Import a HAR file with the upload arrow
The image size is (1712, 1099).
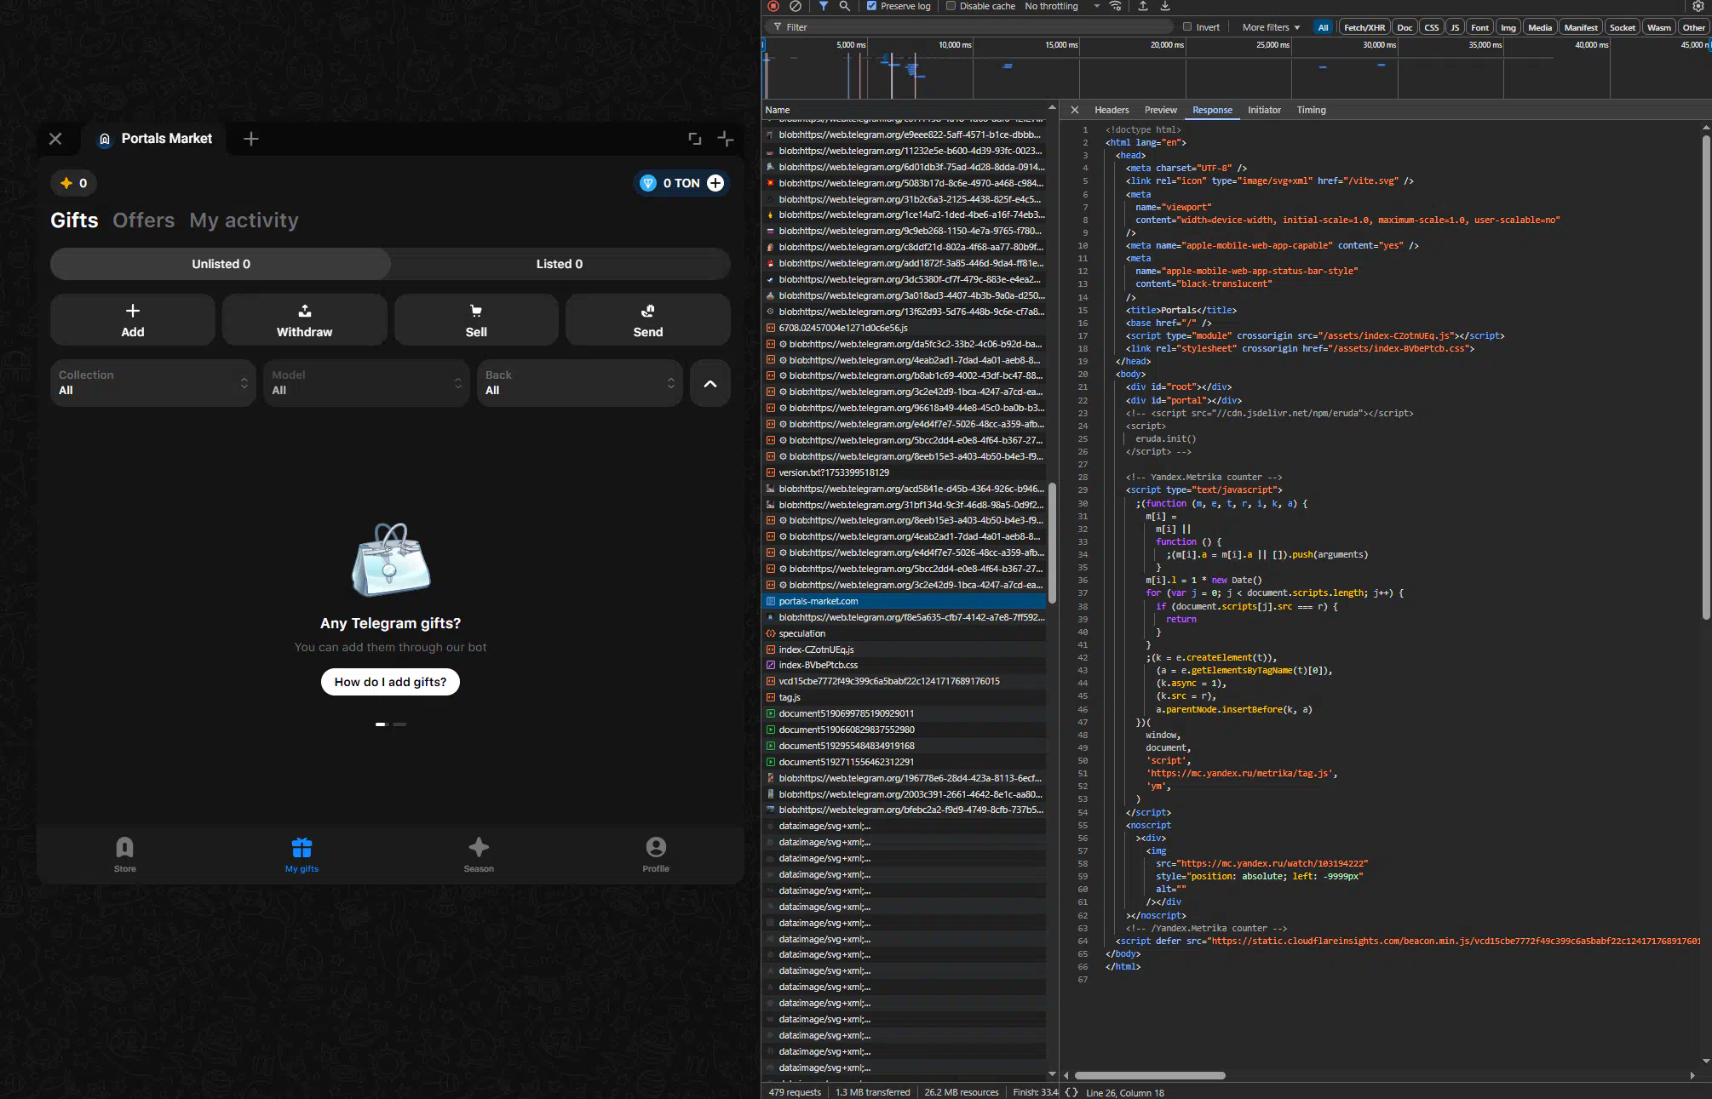click(x=1143, y=6)
